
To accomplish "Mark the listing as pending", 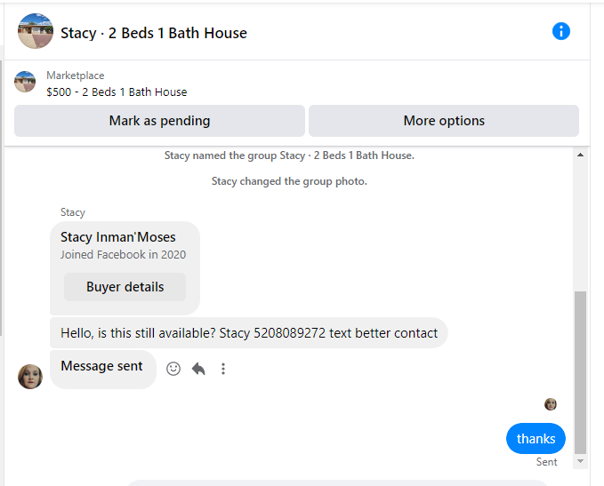I will click(x=159, y=121).
